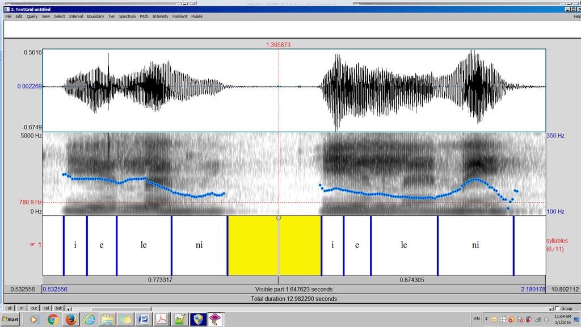Open the Pulses menu
This screenshot has height=327, width=581.
click(x=197, y=16)
